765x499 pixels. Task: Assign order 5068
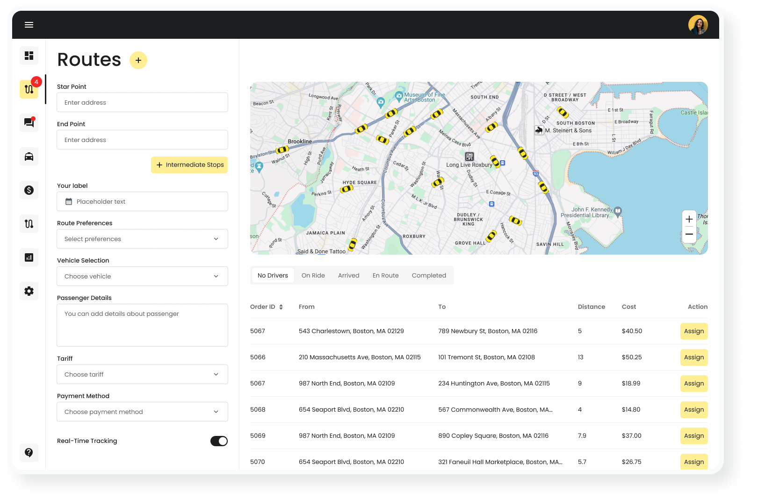(694, 410)
